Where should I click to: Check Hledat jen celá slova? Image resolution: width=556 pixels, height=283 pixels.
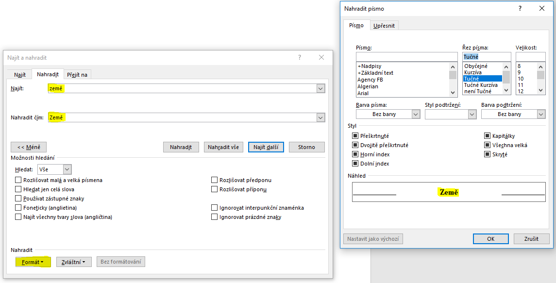[x=18, y=189]
